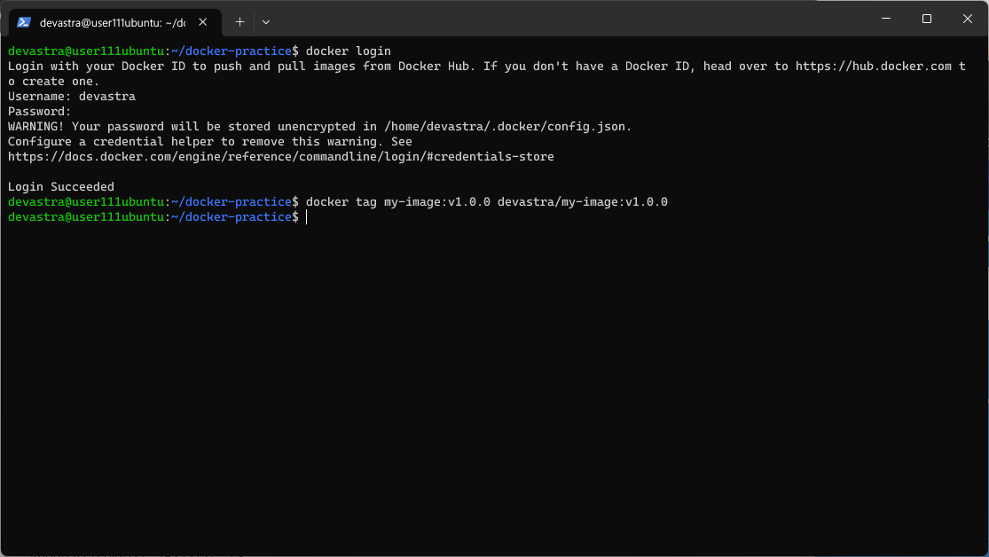Screen dimensions: 989x557
Task: Close the devastra@user111ubuntu tab
Action: (x=202, y=22)
